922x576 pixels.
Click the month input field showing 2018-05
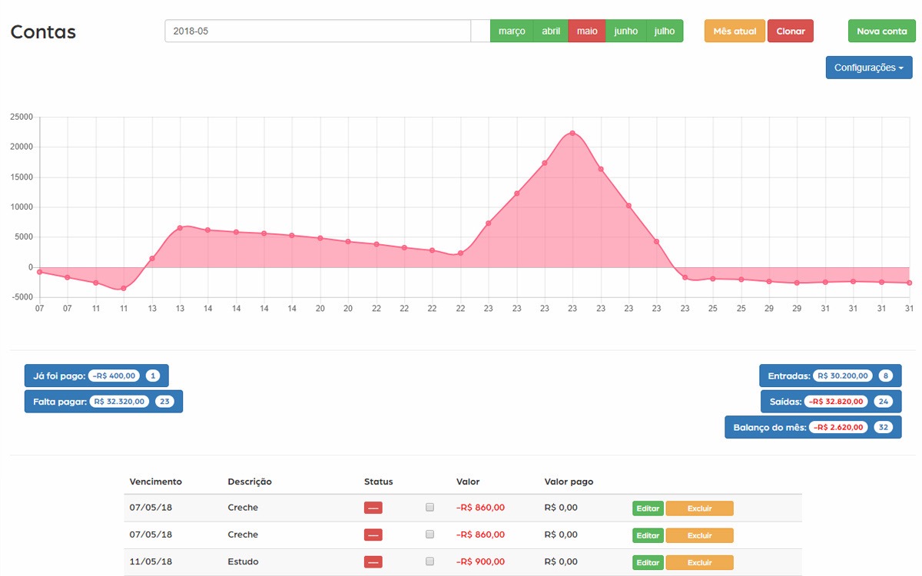(317, 31)
